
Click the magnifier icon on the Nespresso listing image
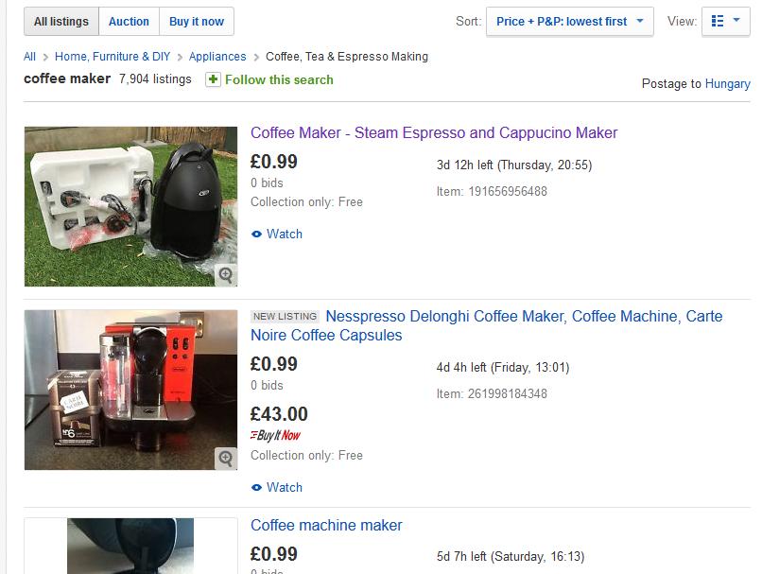[x=226, y=459]
